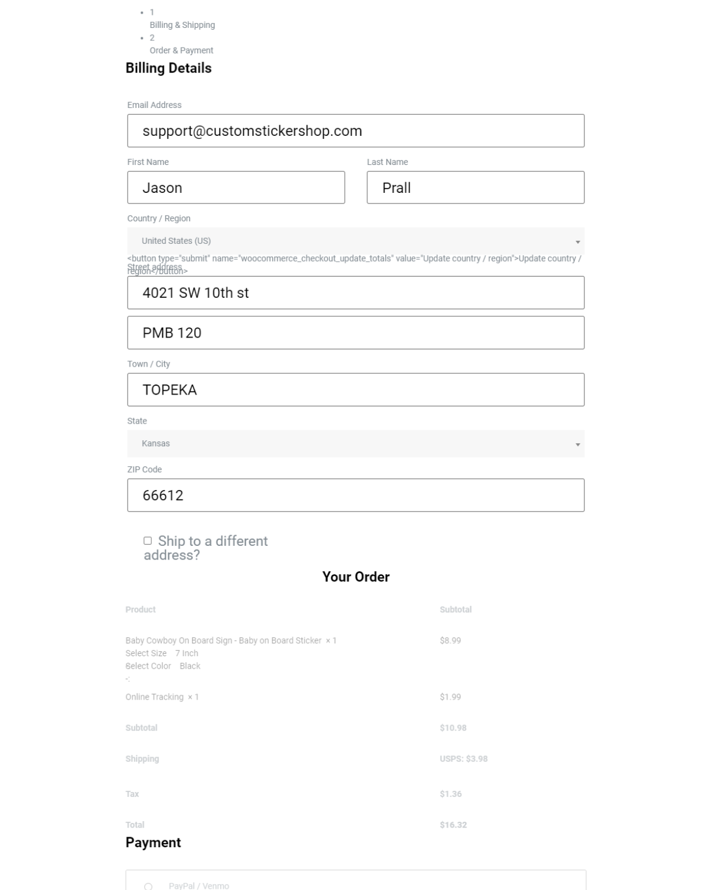Image resolution: width=712 pixels, height=890 pixels.
Task: Click the PayPal / Venmo payment label
Action: [x=199, y=886]
